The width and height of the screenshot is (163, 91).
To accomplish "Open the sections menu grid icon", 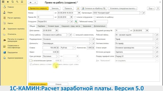I will (x=3, y=2).
